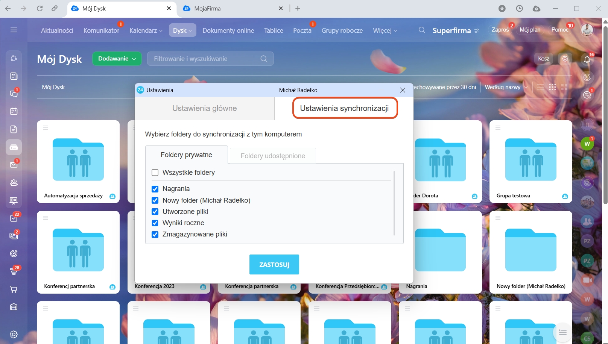Image resolution: width=608 pixels, height=344 pixels.
Task: Open the shopping cart icon in the sidebar
Action: click(x=14, y=289)
